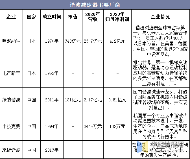Select the company name 绿的谐波
Image resolution: width=190 pixels, height=159 pixels.
11,100
